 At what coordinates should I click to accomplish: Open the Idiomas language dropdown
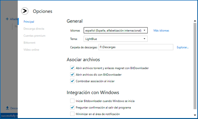tap(116, 30)
